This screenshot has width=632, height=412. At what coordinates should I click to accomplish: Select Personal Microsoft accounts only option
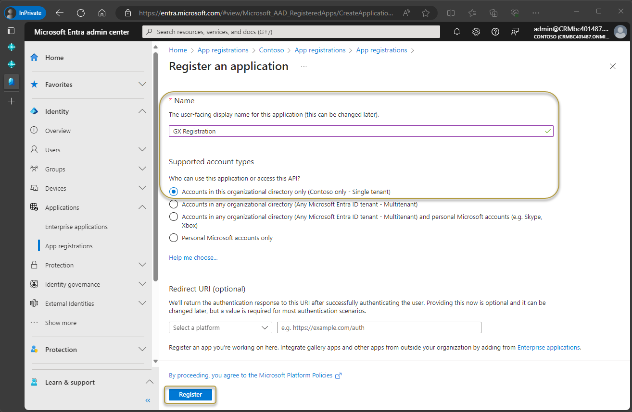point(174,238)
